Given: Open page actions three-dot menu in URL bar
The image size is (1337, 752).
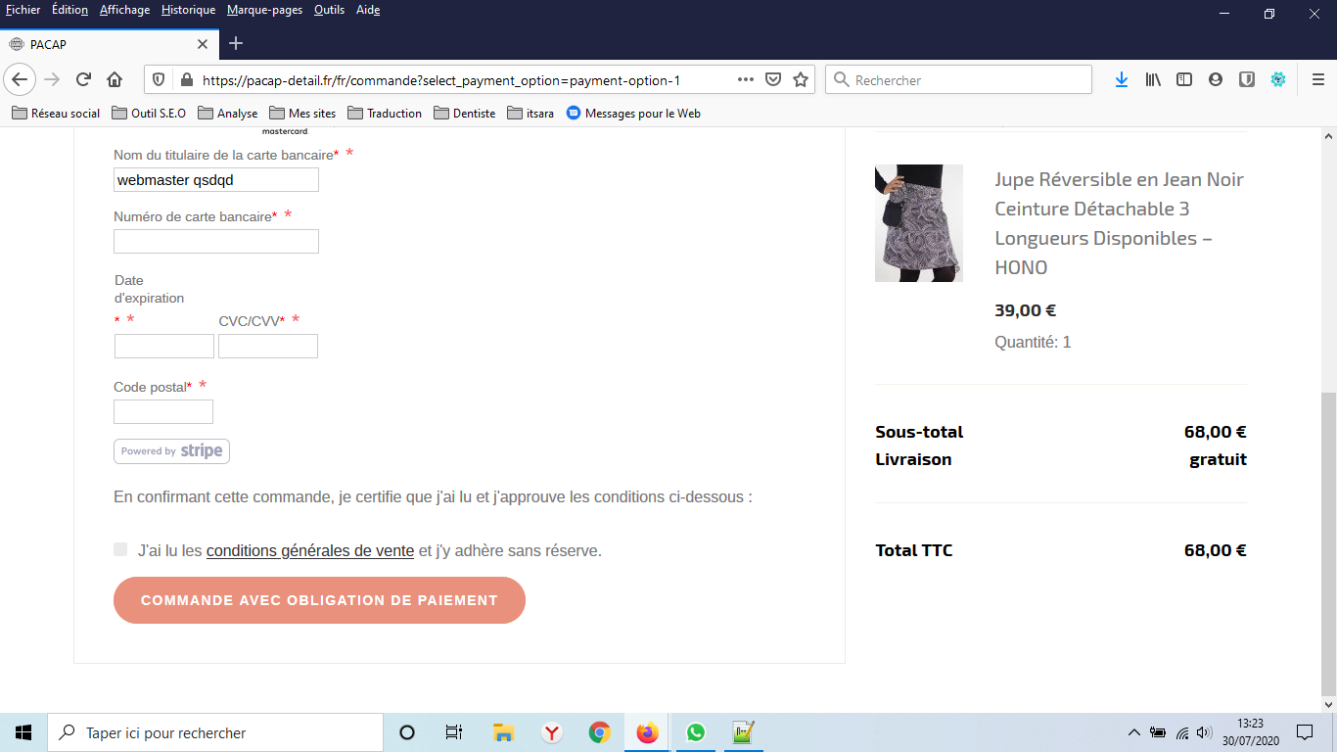Looking at the screenshot, I should coord(745,80).
